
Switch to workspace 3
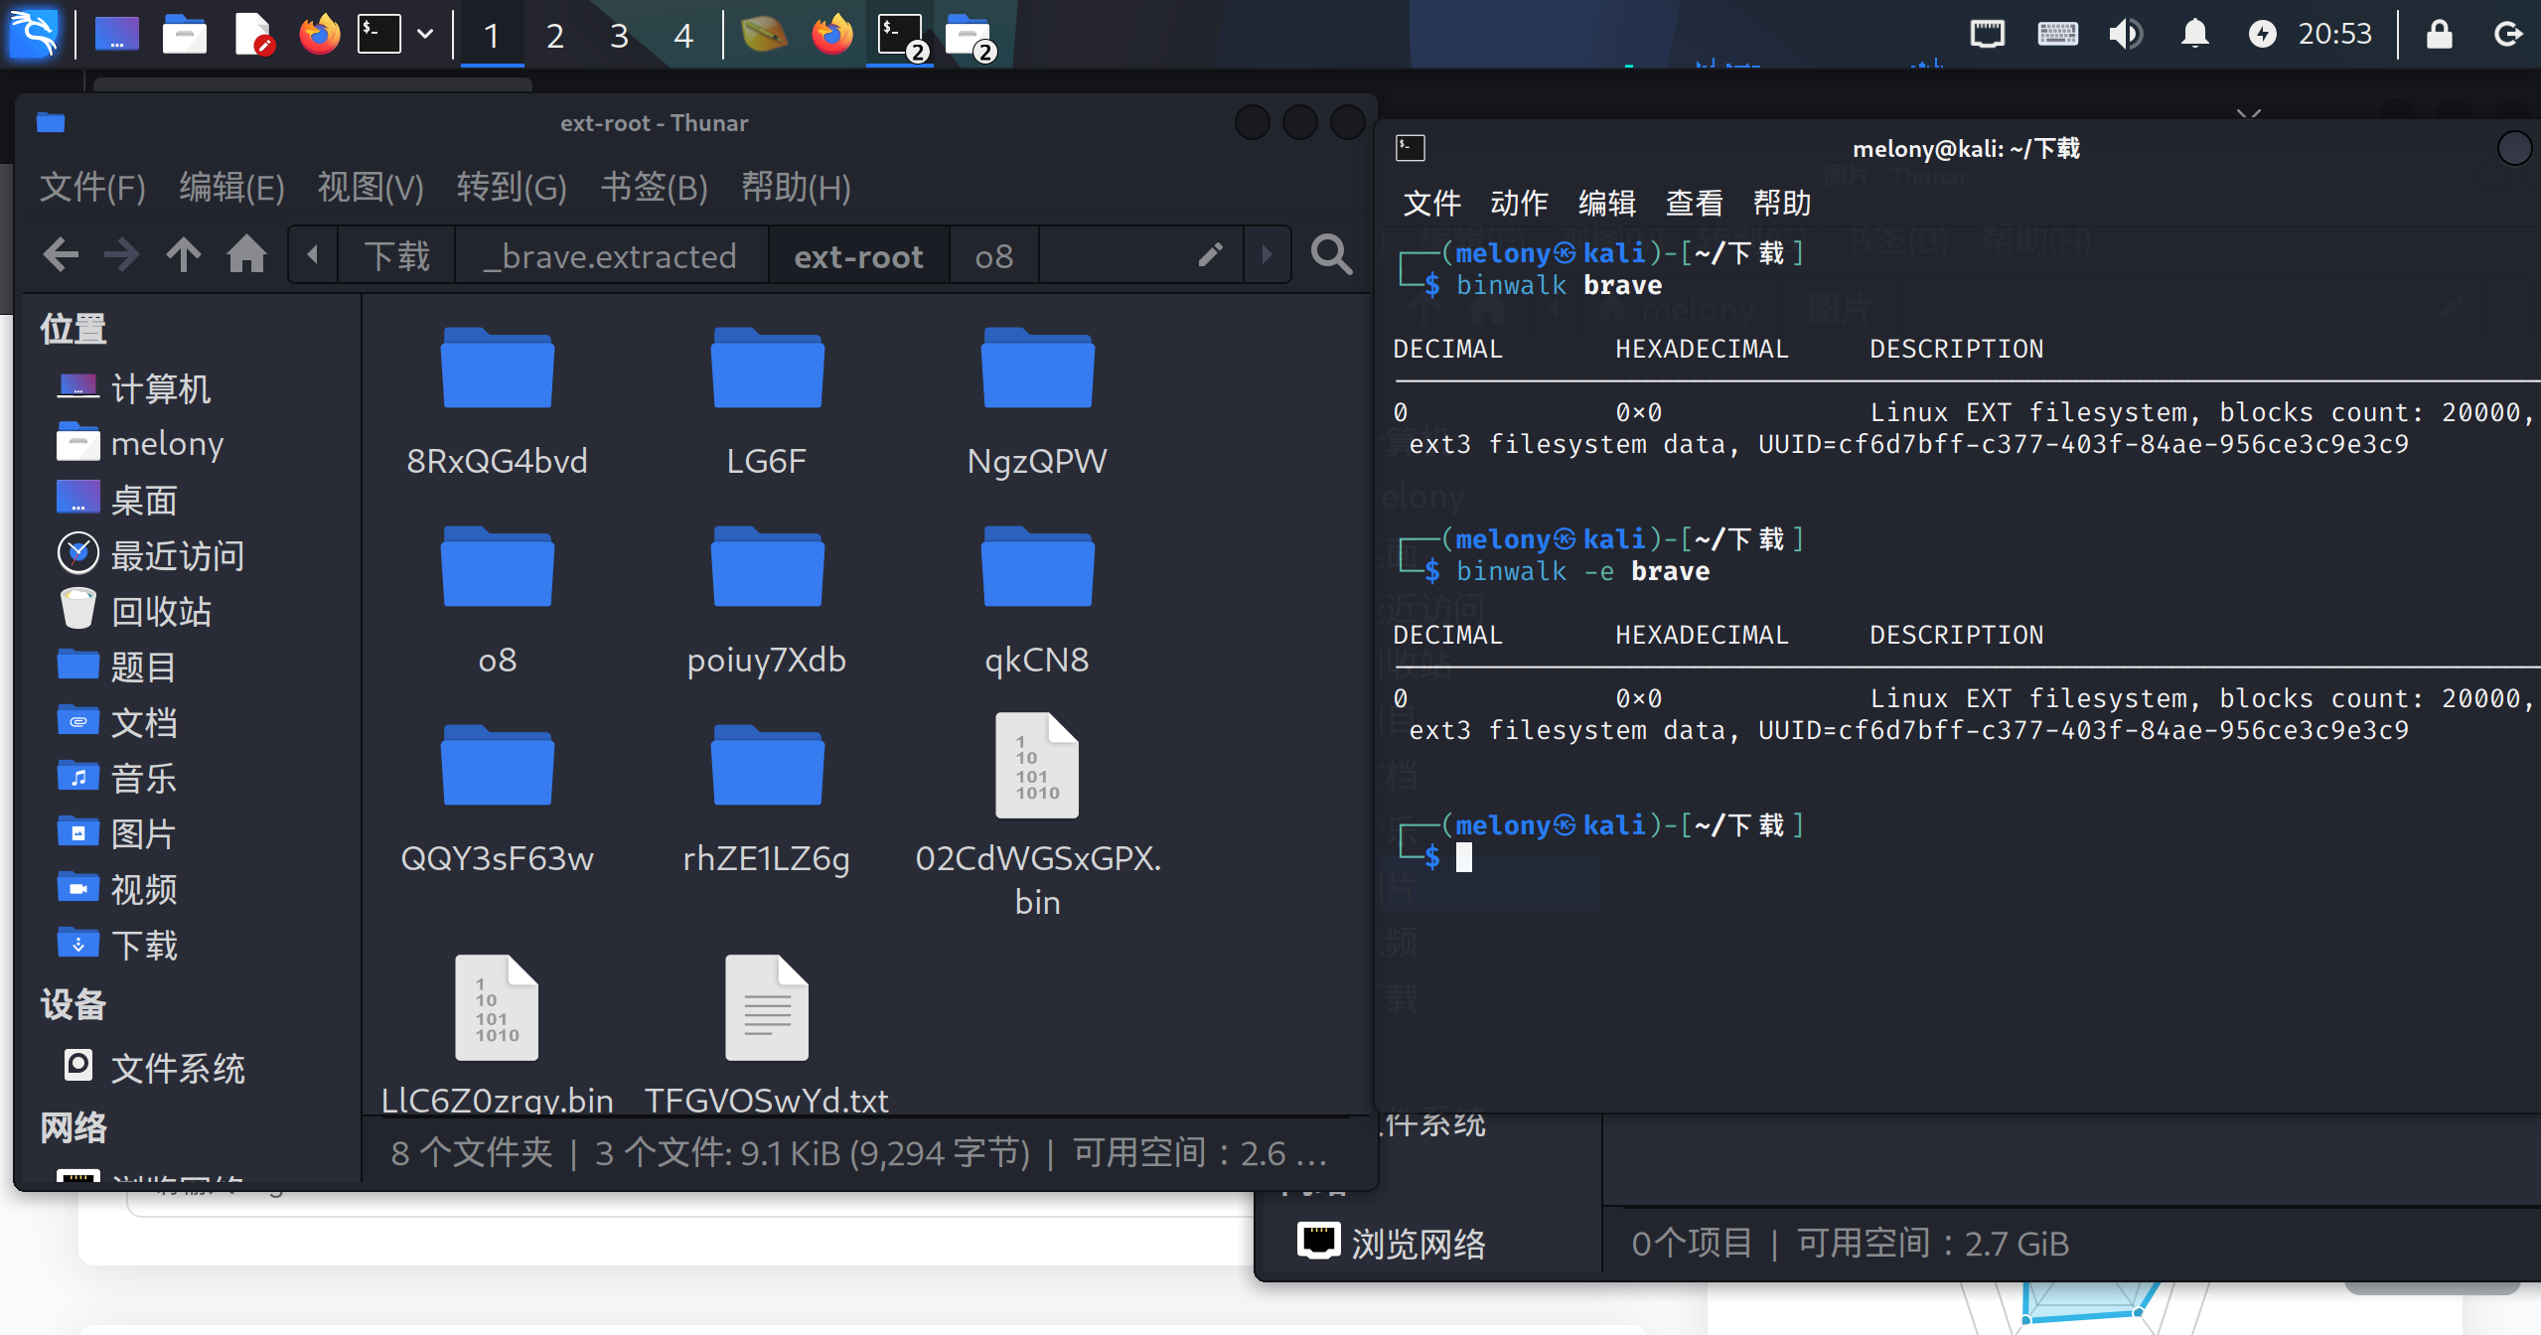coord(619,36)
